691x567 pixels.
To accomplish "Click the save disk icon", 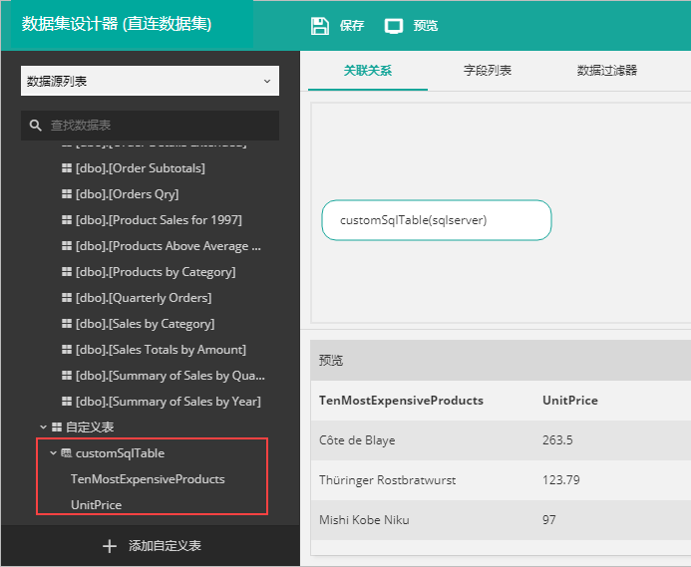I will coord(319,25).
